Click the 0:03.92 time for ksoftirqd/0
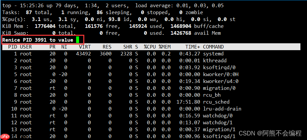This screenshot has width=307, height=140. (x=190, y=68)
